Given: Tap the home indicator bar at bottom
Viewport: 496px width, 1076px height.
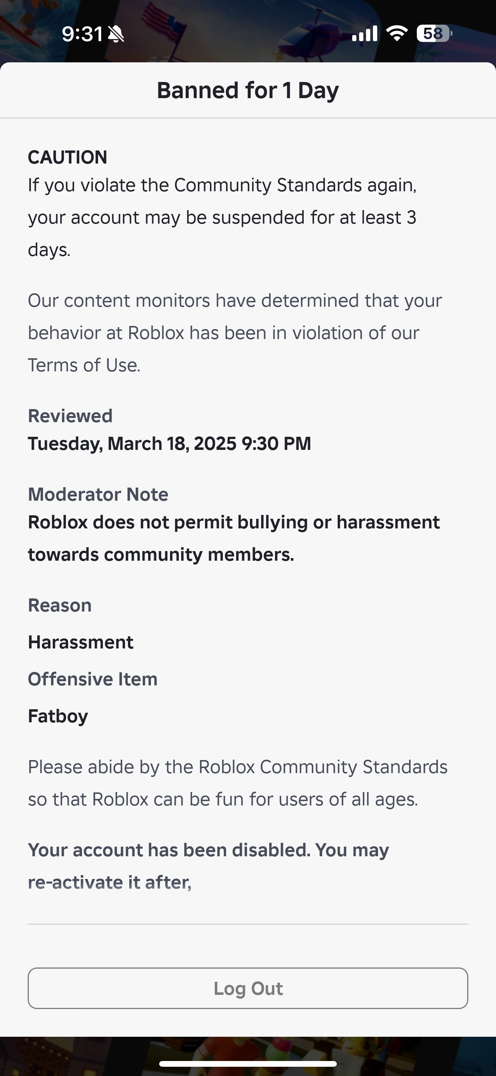Looking at the screenshot, I should click(x=248, y=1064).
